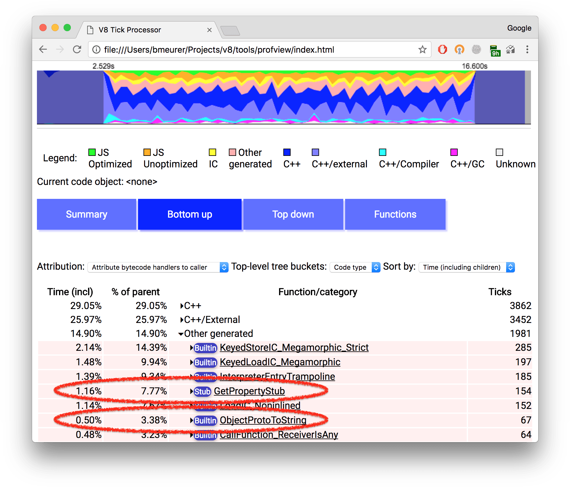Click the C++/Compiler cyan legend swatch
570x487 pixels.
pos(382,152)
